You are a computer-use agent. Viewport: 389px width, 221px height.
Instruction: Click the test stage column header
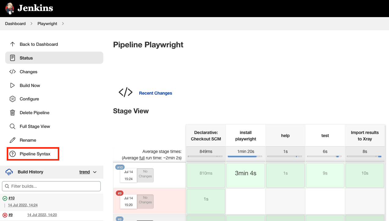coord(325,136)
